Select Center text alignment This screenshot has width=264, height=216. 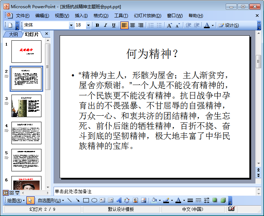tap(133, 25)
